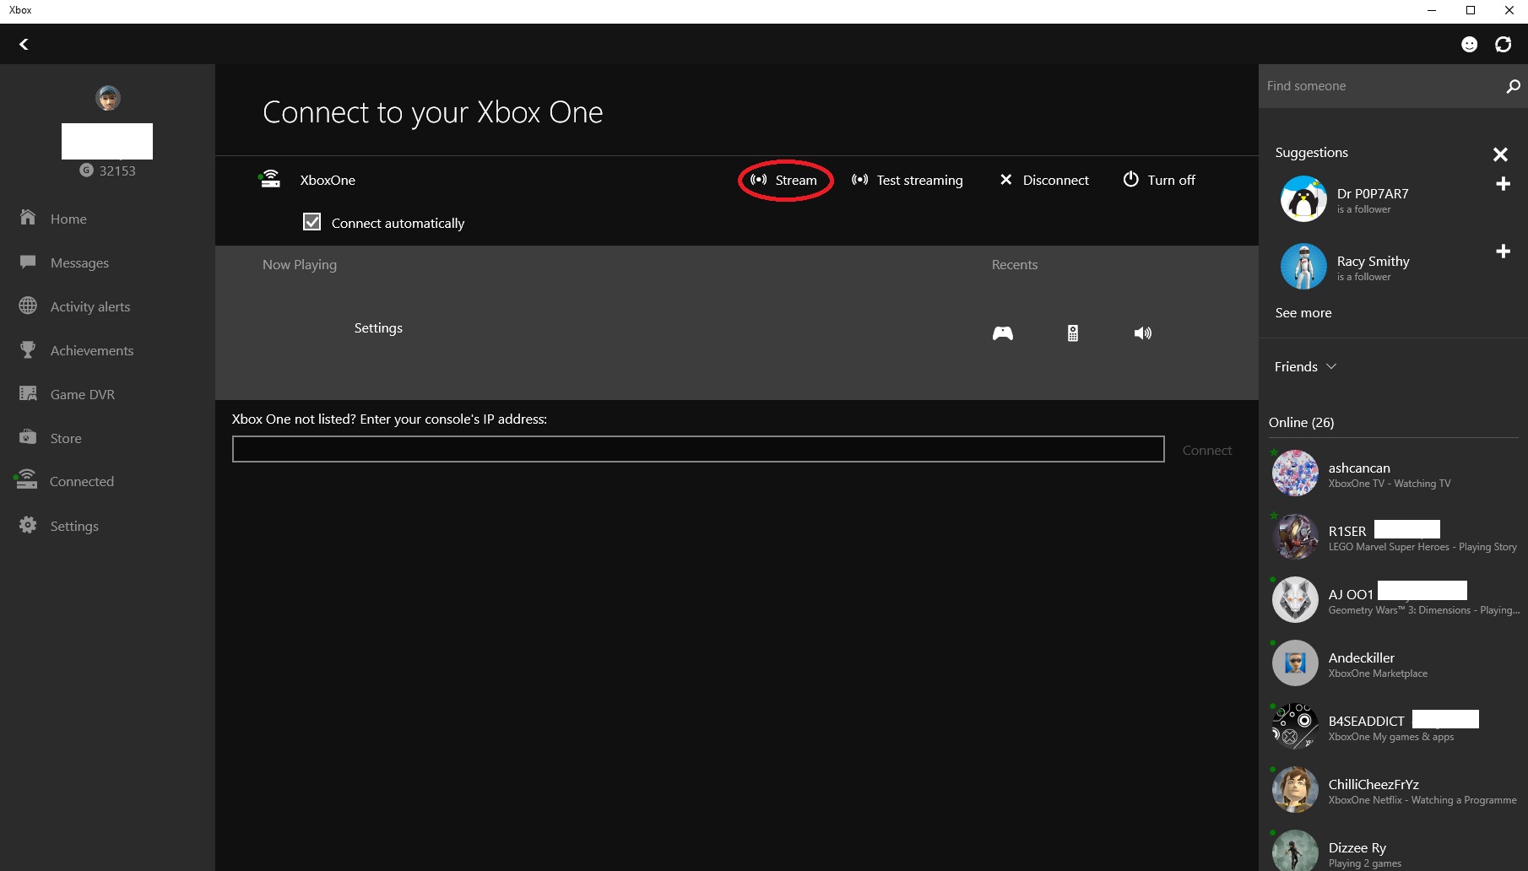Open Settings from the sidebar
The image size is (1528, 871).
pos(107,526)
